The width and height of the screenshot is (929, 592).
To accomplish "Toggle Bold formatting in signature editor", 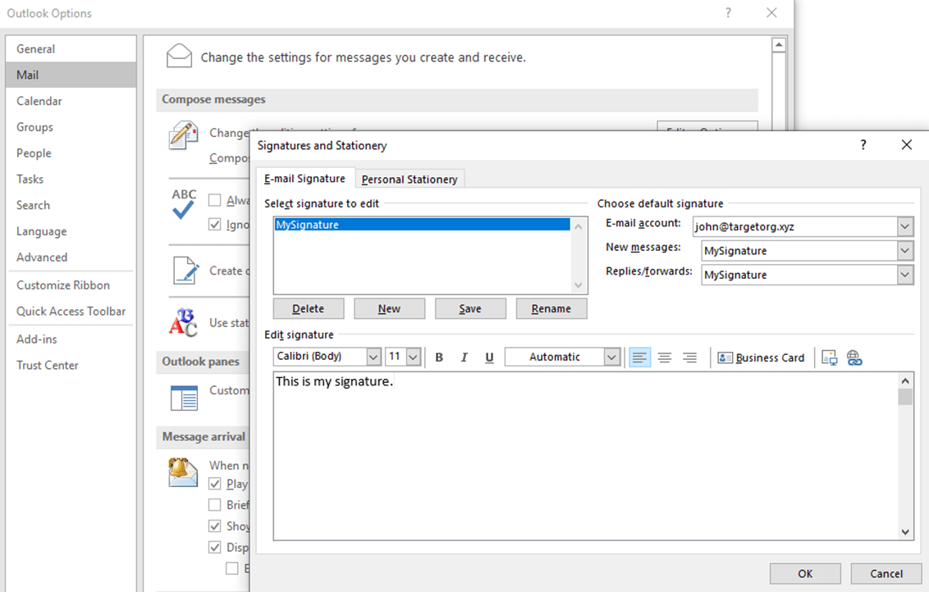I will [439, 357].
